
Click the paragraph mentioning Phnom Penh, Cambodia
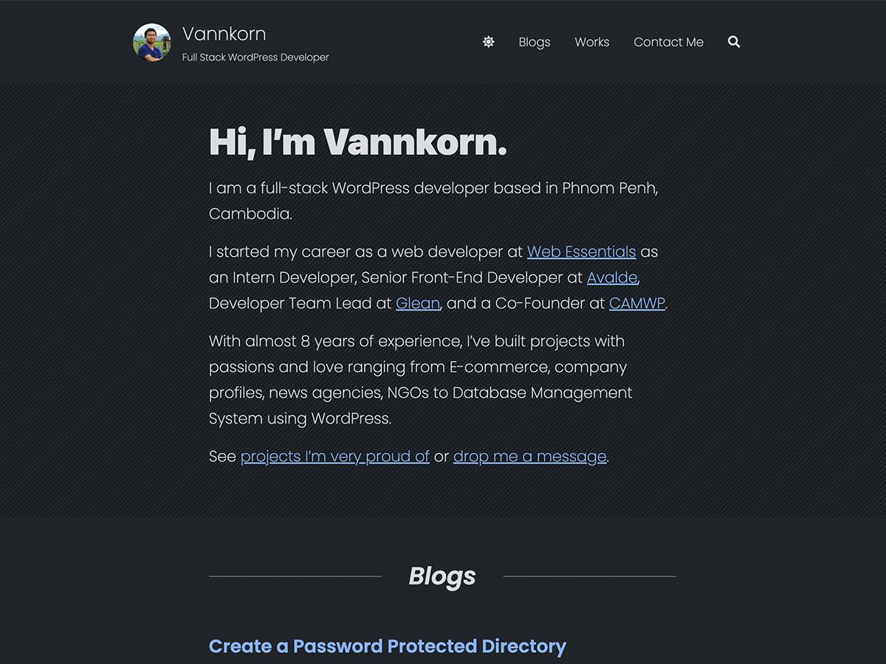[433, 201]
